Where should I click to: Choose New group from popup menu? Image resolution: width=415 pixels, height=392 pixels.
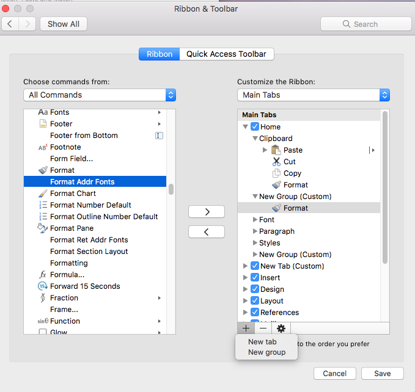[266, 352]
